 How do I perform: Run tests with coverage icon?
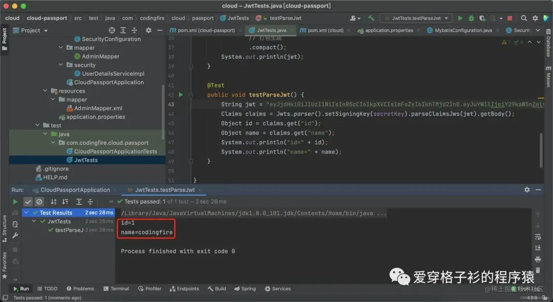483,18
